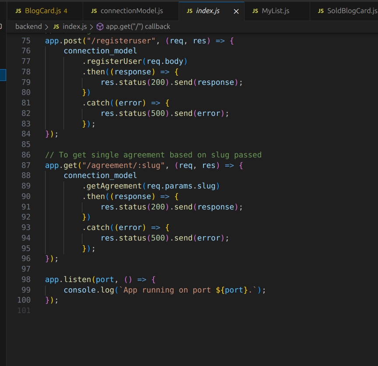
Task: Expand the app.get("/") callback breadcrumb
Action: [138, 27]
